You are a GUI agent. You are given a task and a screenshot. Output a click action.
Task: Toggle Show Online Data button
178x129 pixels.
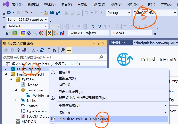coord(49,33)
